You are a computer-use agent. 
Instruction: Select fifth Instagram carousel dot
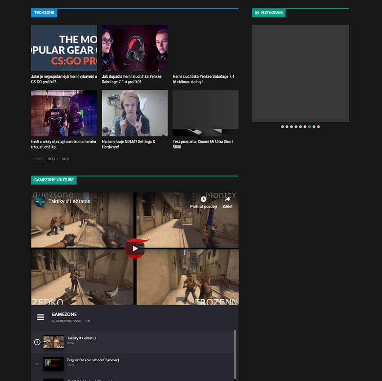300,127
